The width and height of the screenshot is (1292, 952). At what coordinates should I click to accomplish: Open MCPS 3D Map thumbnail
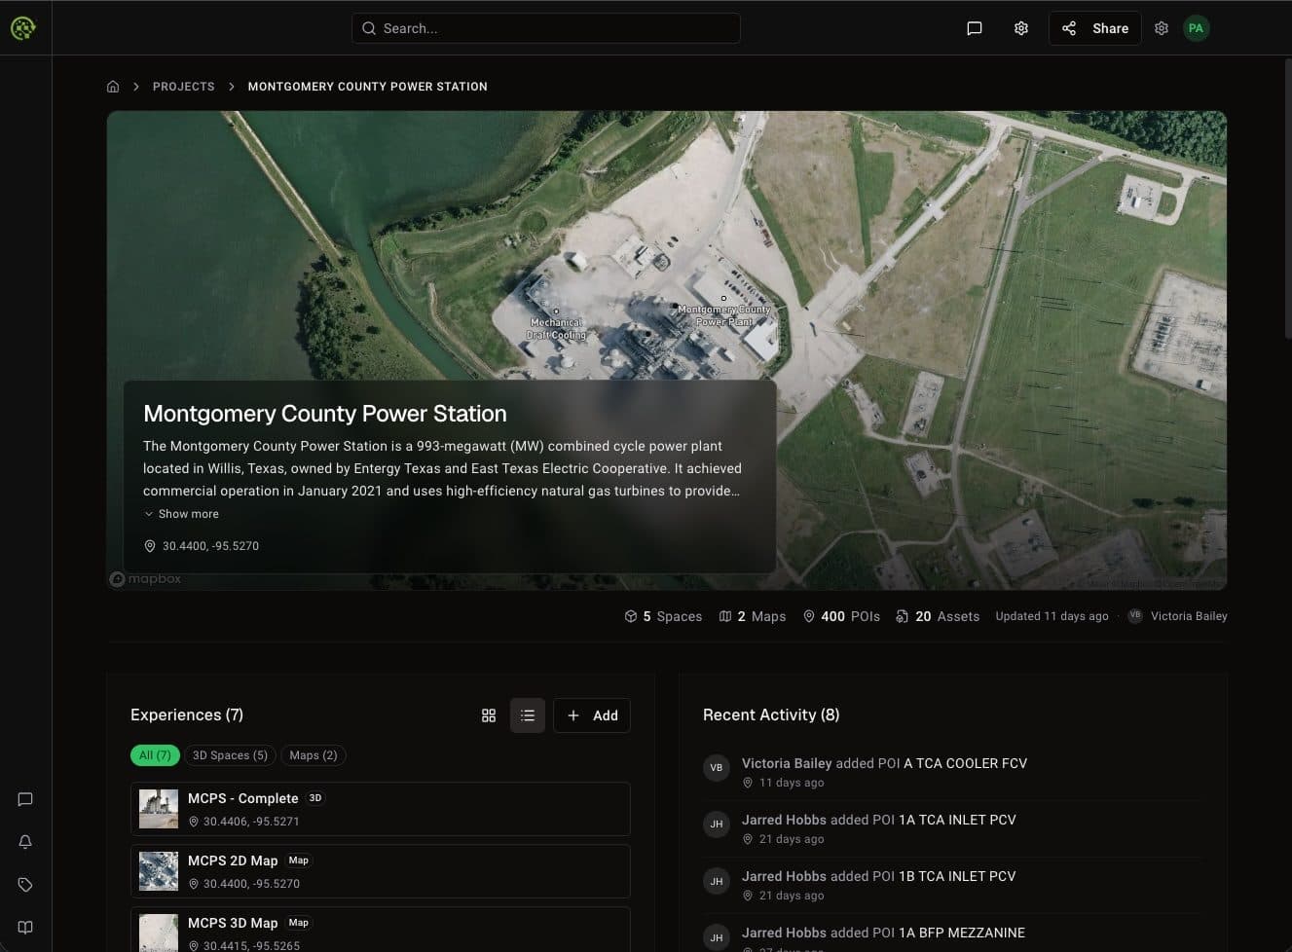pos(159,933)
